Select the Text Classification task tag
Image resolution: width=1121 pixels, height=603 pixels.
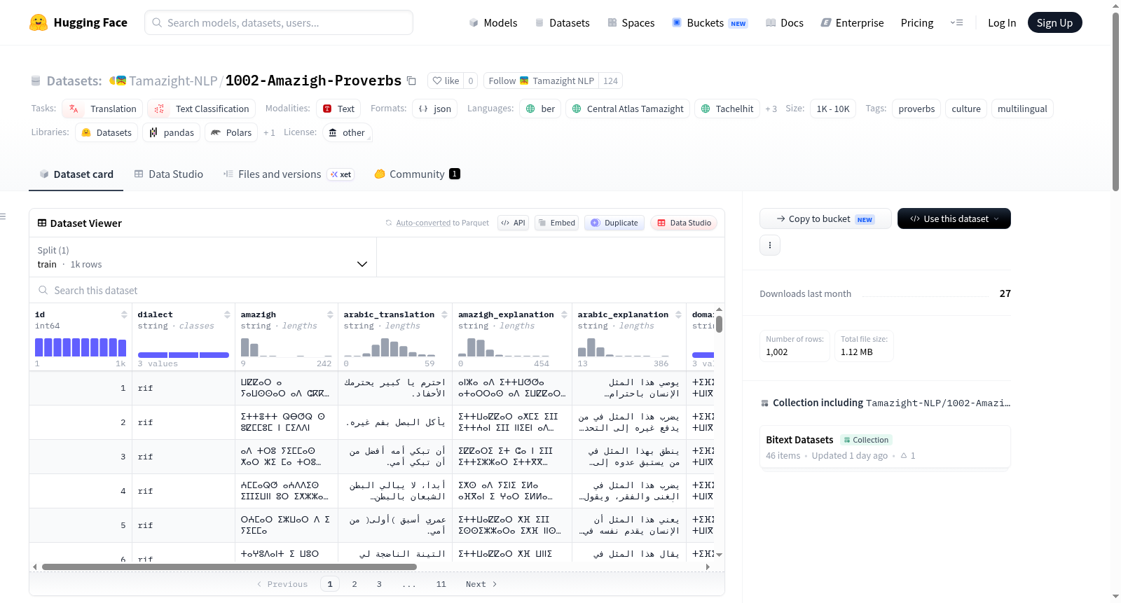[202, 109]
